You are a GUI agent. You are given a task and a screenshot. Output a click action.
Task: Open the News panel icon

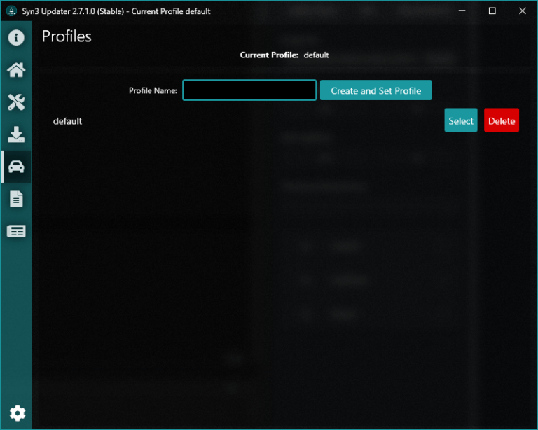click(16, 231)
